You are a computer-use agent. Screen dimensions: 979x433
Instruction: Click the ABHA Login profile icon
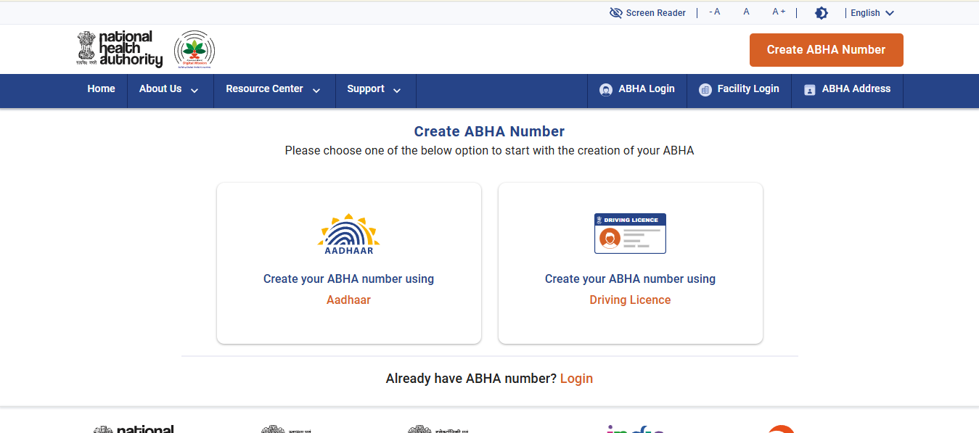605,88
